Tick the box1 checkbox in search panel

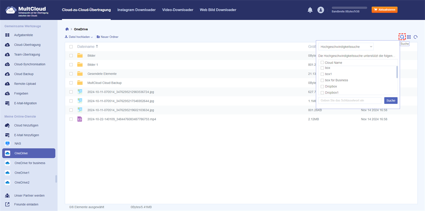[x=322, y=74]
